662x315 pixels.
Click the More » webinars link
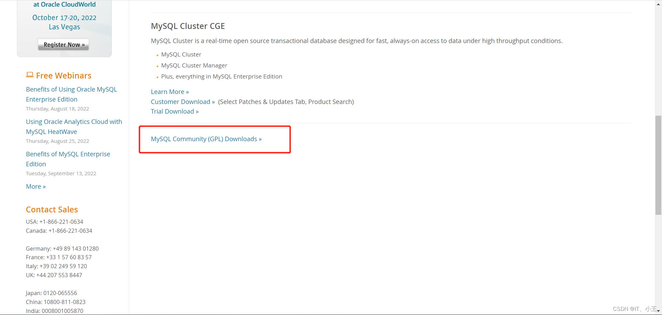click(x=36, y=187)
